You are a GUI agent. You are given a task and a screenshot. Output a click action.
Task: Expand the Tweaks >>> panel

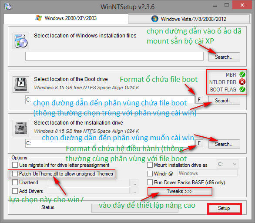point(180,191)
